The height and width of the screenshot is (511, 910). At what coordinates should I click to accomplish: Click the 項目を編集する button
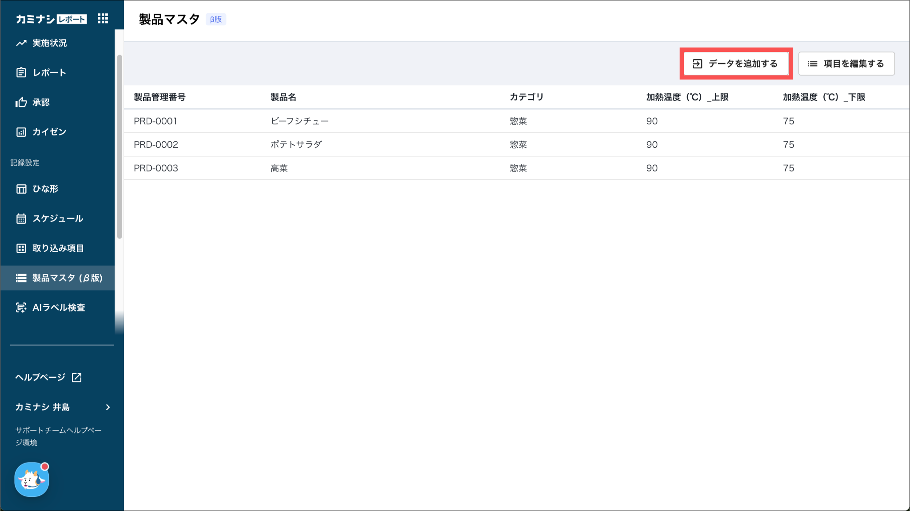[846, 63]
